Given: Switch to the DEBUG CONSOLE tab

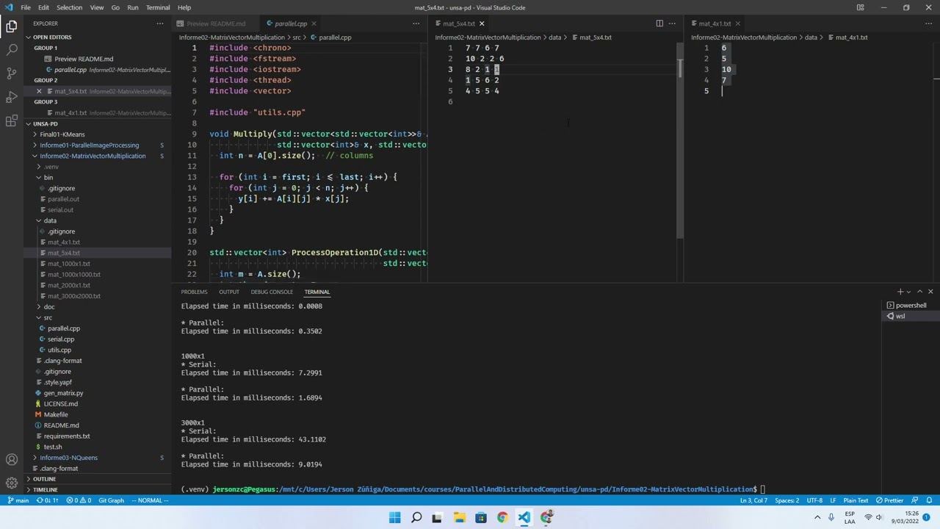Looking at the screenshot, I should [x=272, y=292].
